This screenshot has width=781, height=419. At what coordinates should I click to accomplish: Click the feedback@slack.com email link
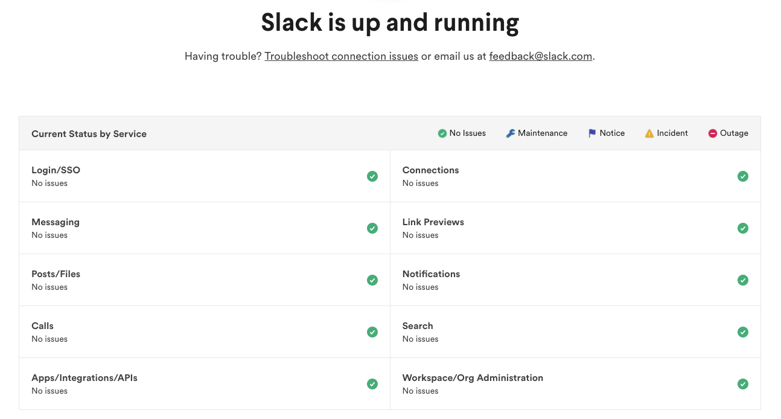pos(540,56)
